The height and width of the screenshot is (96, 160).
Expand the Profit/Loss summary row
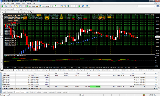[3, 89]
